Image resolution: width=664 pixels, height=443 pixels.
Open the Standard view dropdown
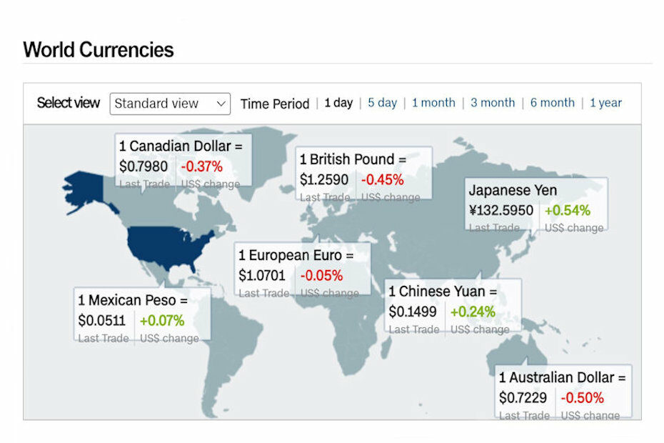click(x=170, y=104)
